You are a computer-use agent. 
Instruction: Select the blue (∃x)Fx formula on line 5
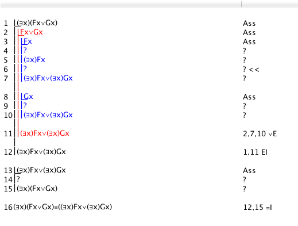[34, 60]
